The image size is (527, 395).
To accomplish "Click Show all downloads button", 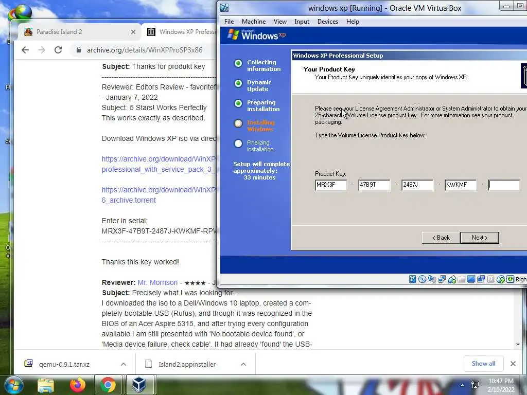I will (x=483, y=364).
